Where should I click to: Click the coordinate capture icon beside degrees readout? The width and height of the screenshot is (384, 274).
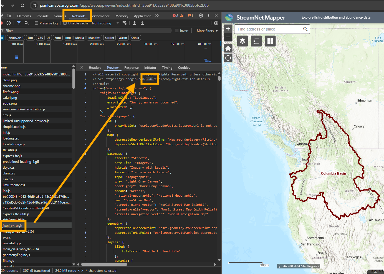(279, 266)
